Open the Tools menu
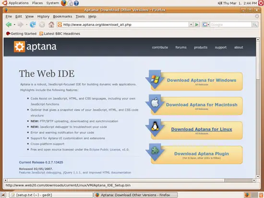Image resolution: width=264 pixels, height=198 pixels. [x=80, y=16]
